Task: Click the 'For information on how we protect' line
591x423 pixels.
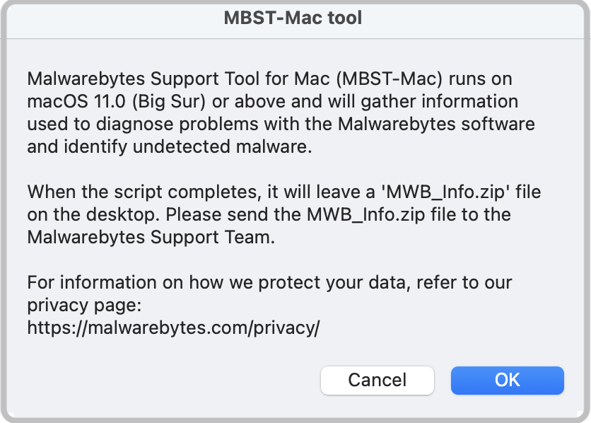Action: point(196,282)
